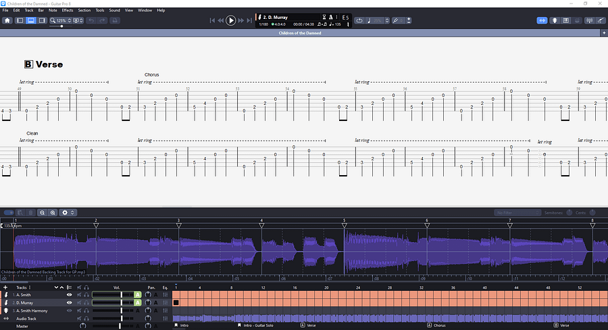This screenshot has height=330, width=608.
Task: Hide the A. Smith track eye icon
Action: (69, 295)
